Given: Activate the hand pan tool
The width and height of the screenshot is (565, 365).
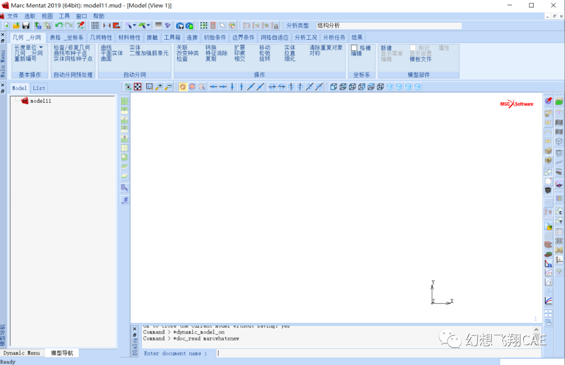Looking at the screenshot, I should pos(183,87).
